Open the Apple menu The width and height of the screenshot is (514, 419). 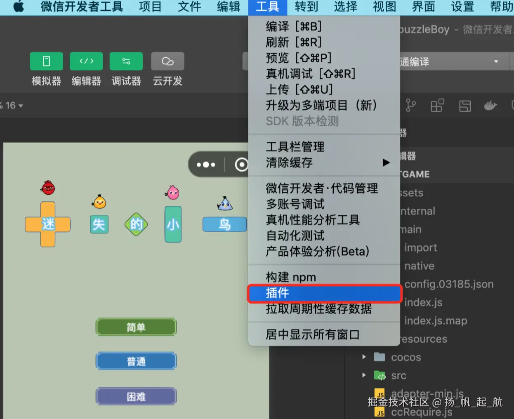click(19, 7)
